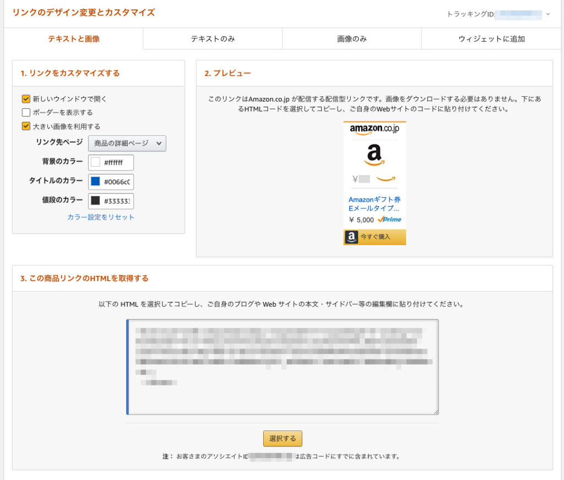Click heading 2. プレビュー
Screen dimensions: 564x480
point(227,73)
